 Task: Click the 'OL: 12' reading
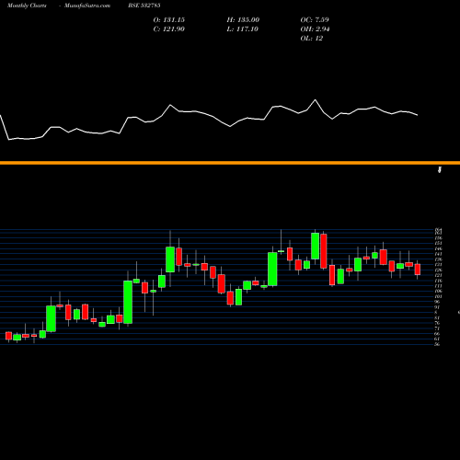tap(312, 39)
